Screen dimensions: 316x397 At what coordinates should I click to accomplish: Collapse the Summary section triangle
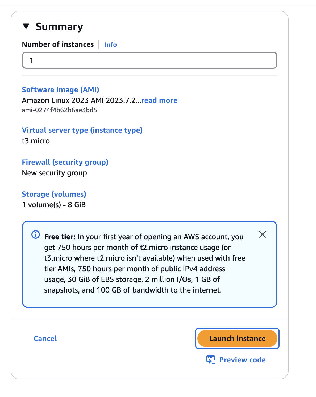tap(26, 26)
